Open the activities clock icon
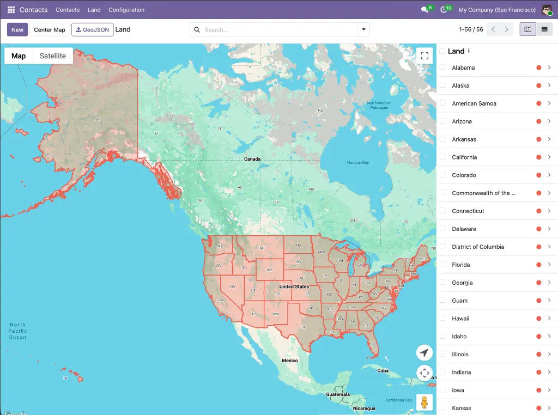The image size is (558, 415). point(444,10)
